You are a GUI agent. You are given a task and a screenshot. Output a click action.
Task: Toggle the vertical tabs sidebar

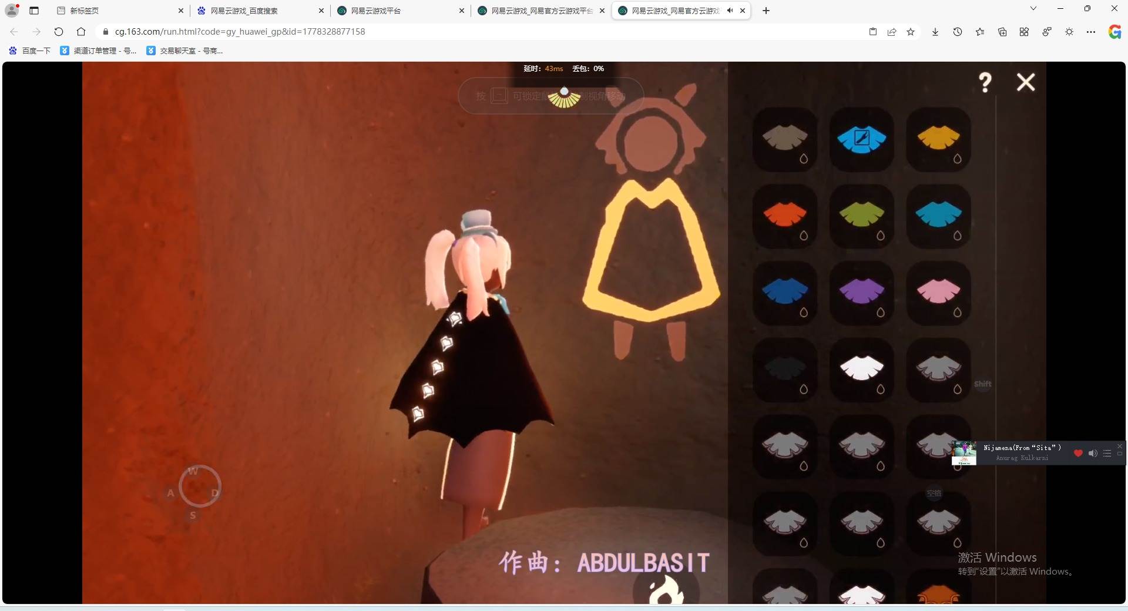tap(34, 11)
